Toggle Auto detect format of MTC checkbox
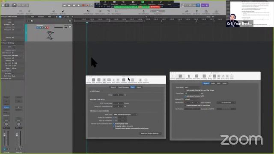Screen dimensions: 274x154 point(185,96)
